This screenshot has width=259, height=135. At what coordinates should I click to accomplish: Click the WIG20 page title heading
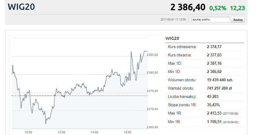click(x=21, y=7)
